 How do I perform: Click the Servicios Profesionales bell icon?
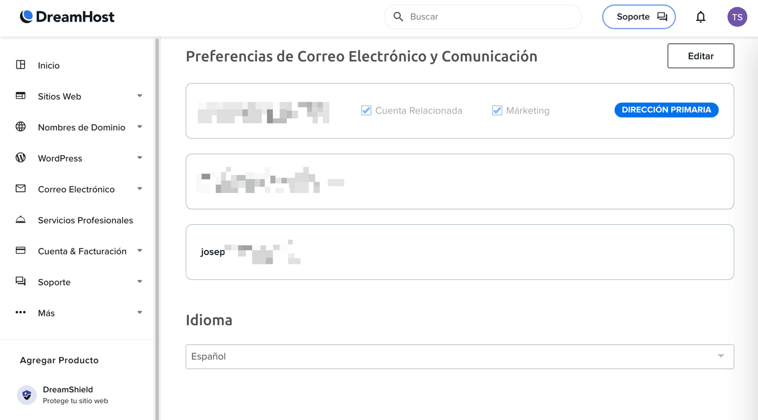pos(21,219)
